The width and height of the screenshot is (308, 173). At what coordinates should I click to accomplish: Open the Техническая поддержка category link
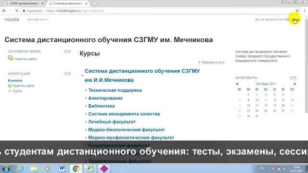(115, 90)
